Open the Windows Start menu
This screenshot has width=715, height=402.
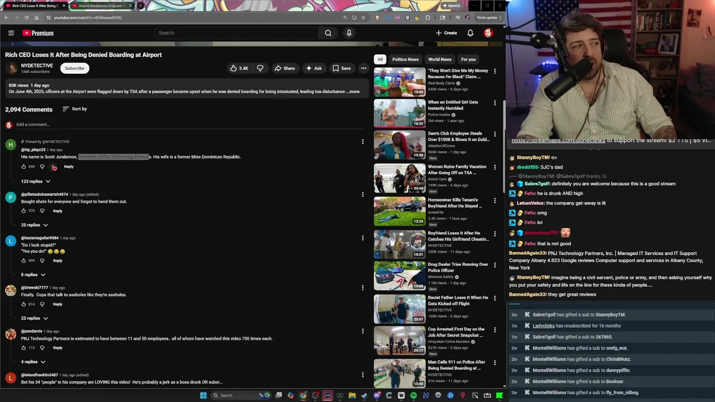point(204,395)
